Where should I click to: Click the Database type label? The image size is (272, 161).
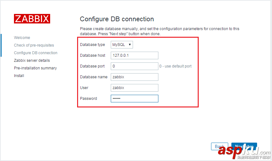click(92, 45)
